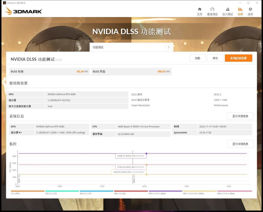Click the question mark help icon
263x212 pixels.
(x=169, y=47)
